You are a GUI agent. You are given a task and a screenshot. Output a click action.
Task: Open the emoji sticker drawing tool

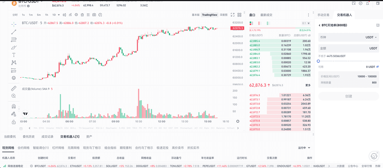pos(14,78)
